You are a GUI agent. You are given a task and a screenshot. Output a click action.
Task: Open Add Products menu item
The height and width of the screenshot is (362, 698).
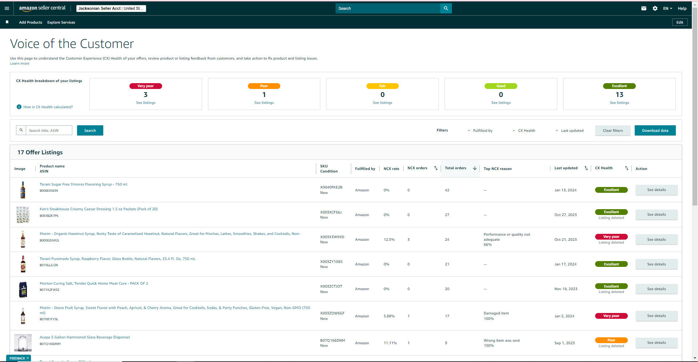click(31, 23)
